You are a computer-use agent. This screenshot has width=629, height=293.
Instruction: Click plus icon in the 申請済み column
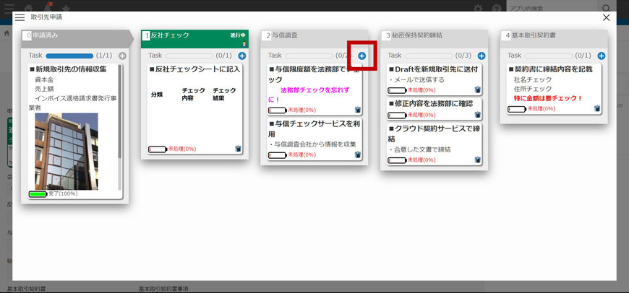click(122, 56)
